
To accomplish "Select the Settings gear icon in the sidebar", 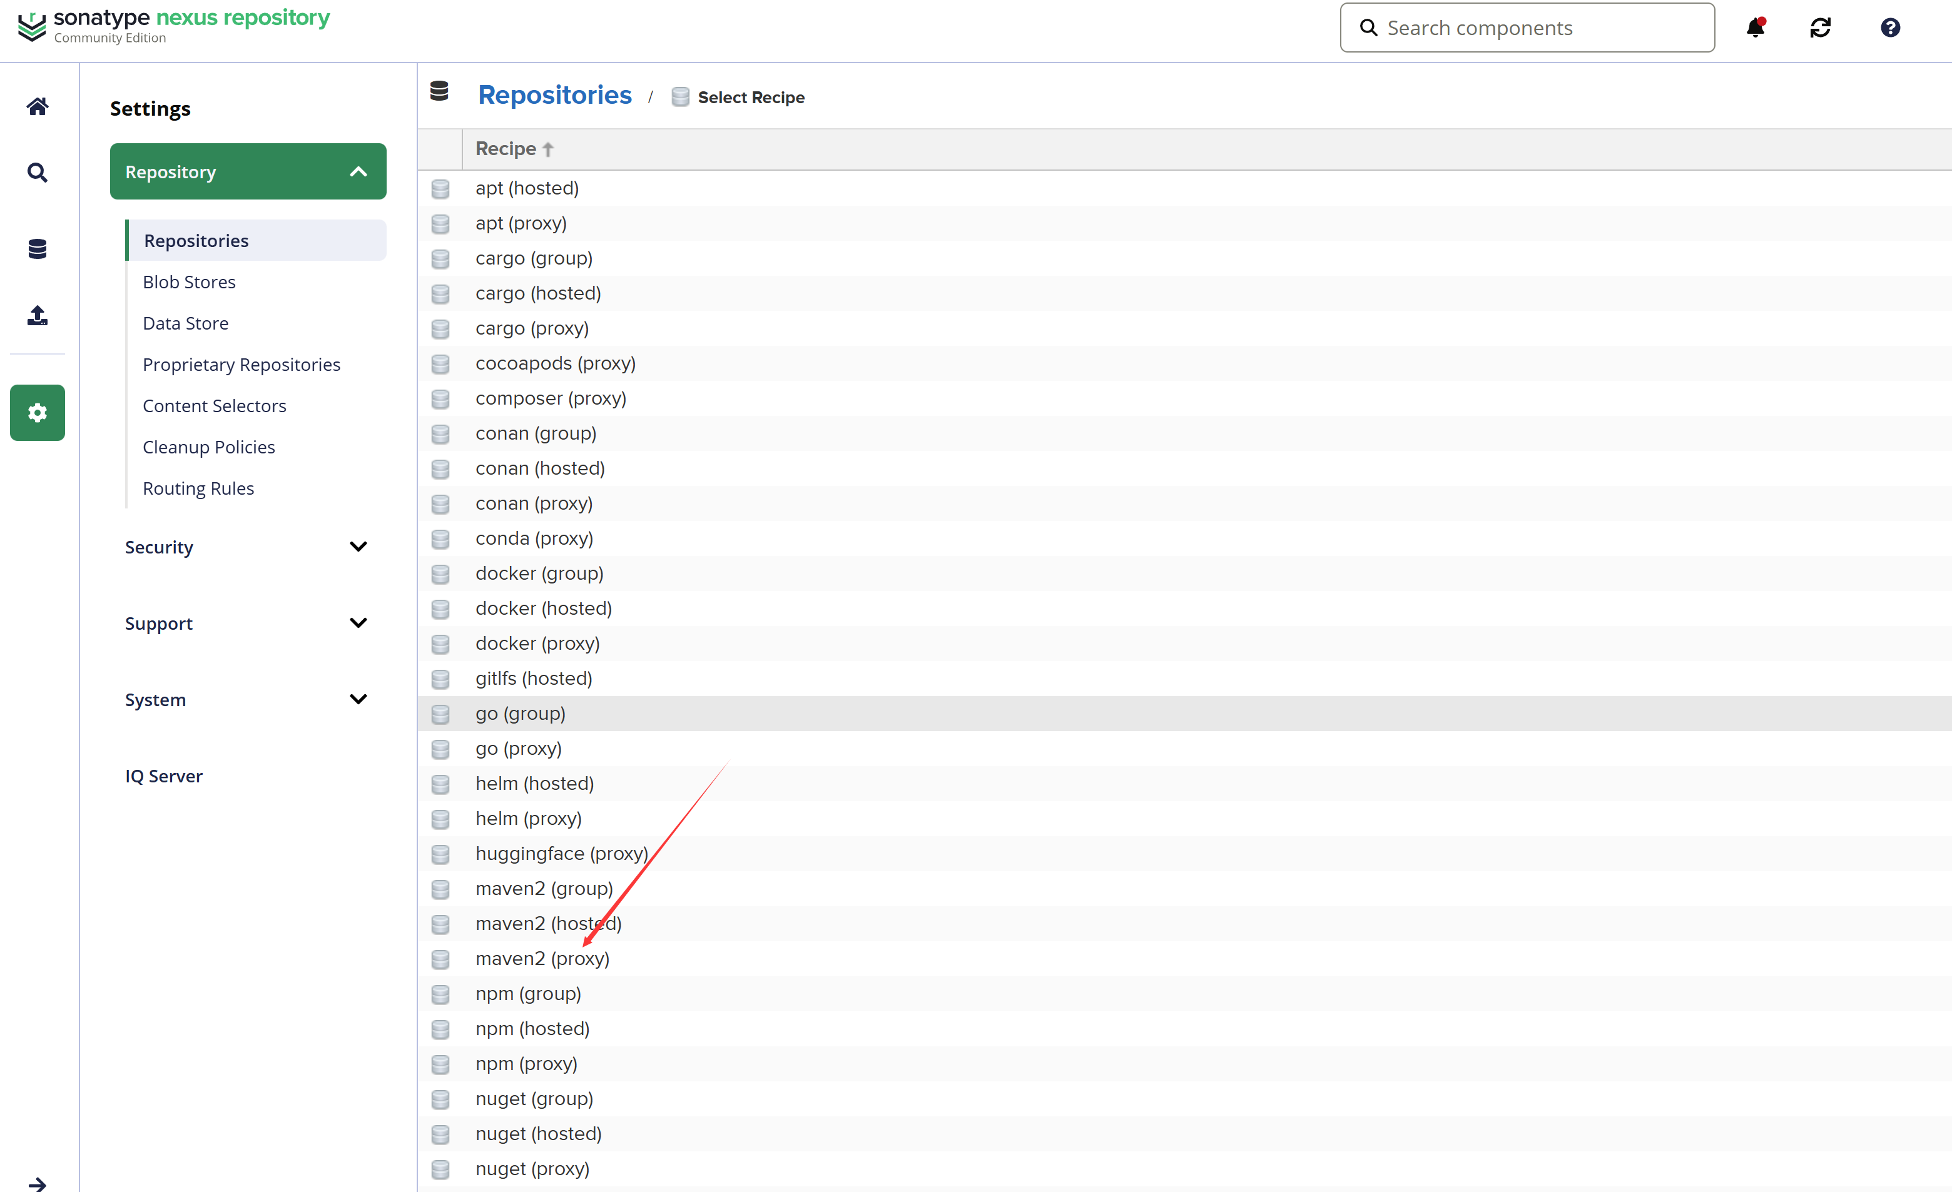I will (x=38, y=413).
